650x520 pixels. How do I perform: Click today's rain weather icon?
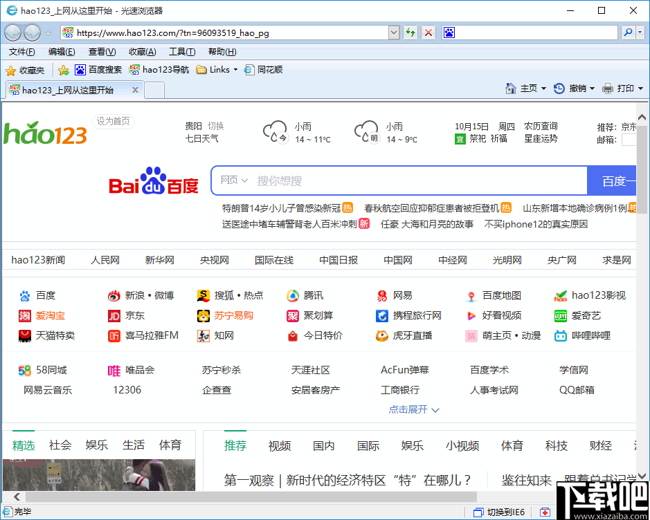(276, 132)
